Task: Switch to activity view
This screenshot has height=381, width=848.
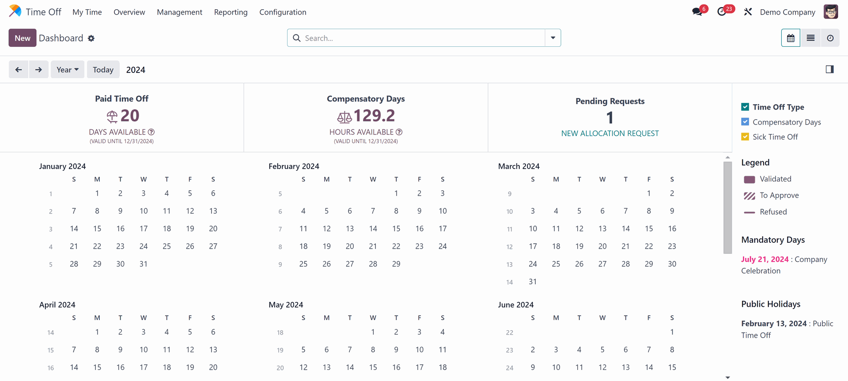Action: click(x=830, y=38)
